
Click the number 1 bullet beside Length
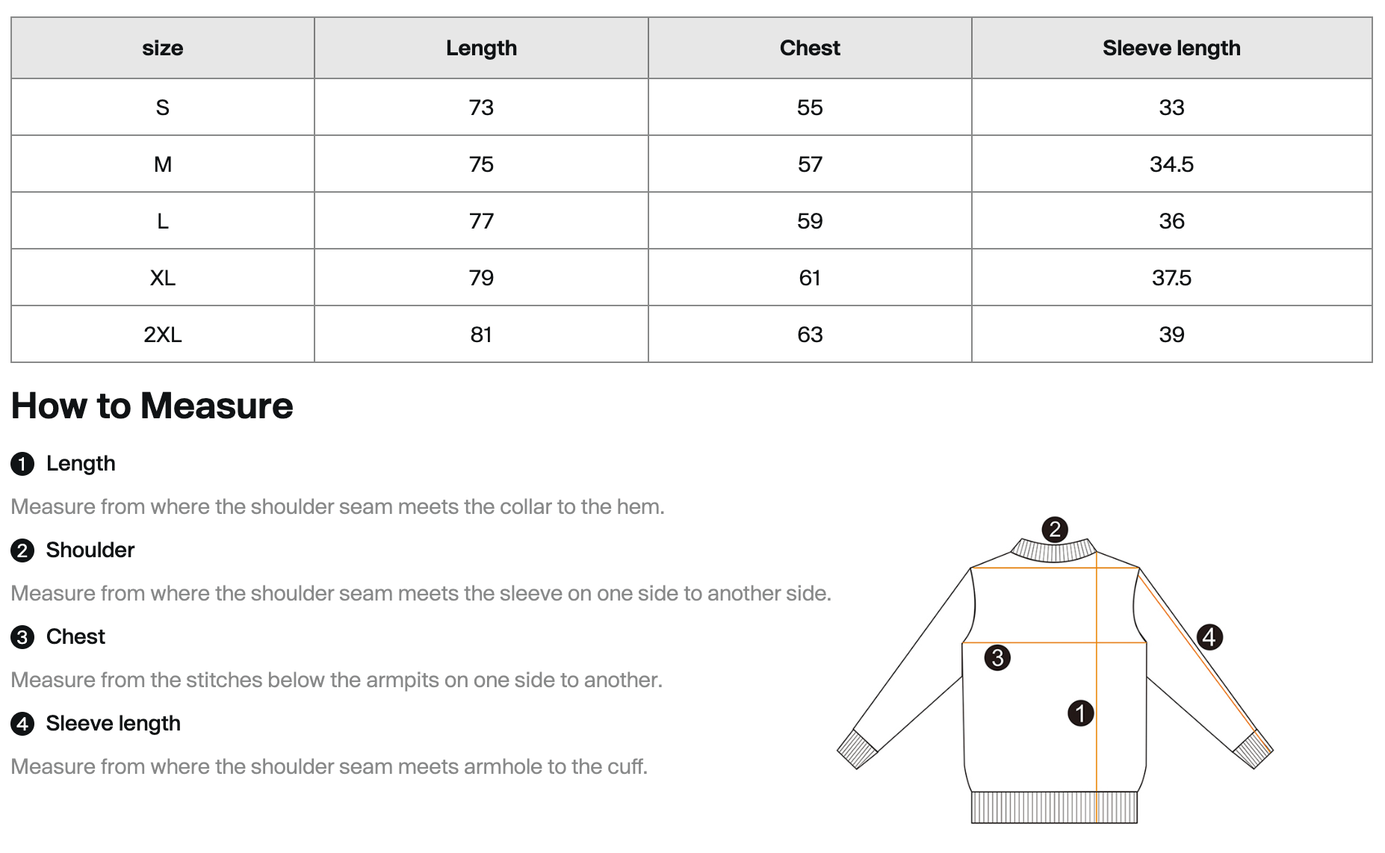pos(22,464)
